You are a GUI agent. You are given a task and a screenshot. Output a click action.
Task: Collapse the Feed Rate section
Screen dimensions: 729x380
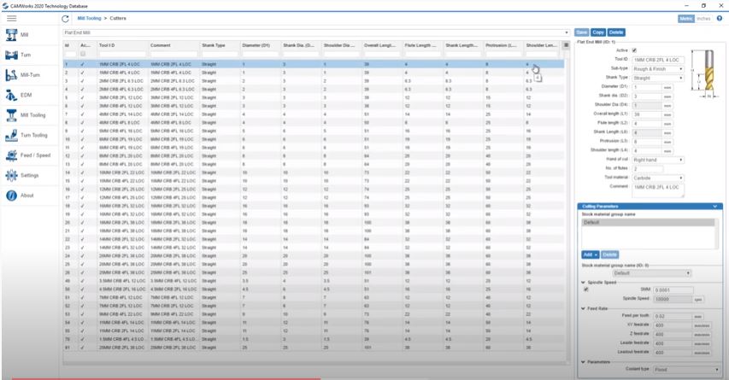tap(584, 308)
